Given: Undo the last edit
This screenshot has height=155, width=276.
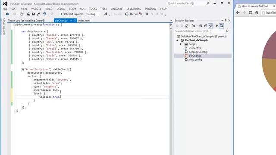Looking at the screenshot, I should click(x=44, y=14).
